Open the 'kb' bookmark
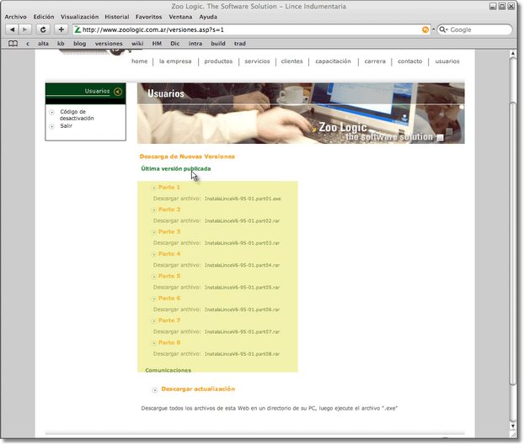 point(61,44)
